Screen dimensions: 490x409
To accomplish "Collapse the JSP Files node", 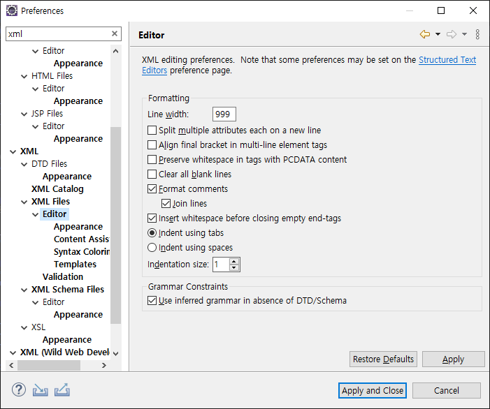I will 24,114.
